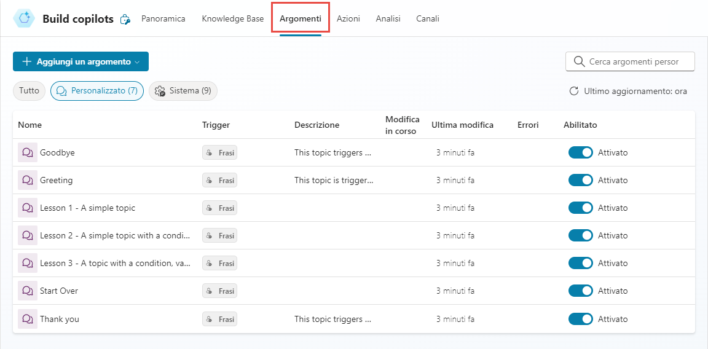This screenshot has height=349, width=708.
Task: Disable the Greeting topic toggle
Action: coord(580,180)
